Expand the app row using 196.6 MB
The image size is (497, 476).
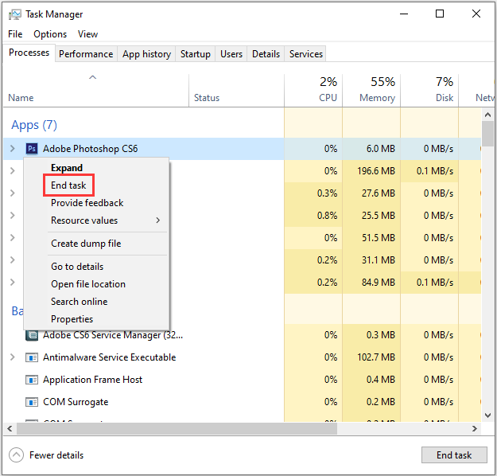(13, 170)
